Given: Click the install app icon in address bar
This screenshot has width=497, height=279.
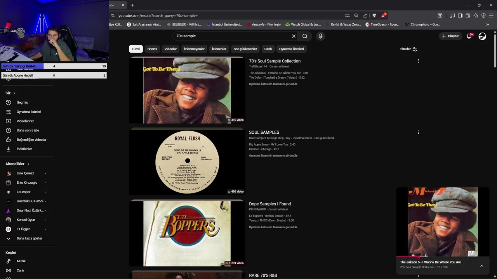Looking at the screenshot, I should (x=348, y=15).
